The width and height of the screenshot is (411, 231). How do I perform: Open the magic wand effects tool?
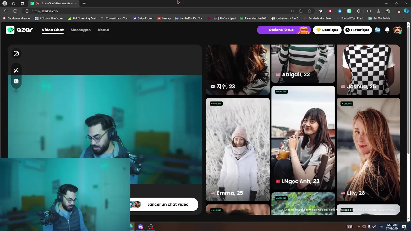coord(16,70)
